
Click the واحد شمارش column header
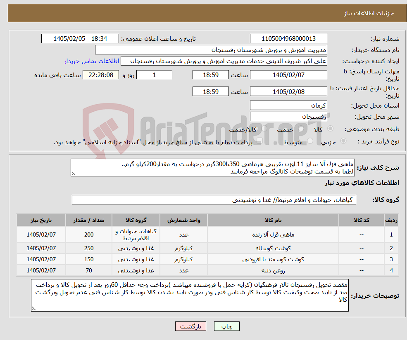point(183,220)
